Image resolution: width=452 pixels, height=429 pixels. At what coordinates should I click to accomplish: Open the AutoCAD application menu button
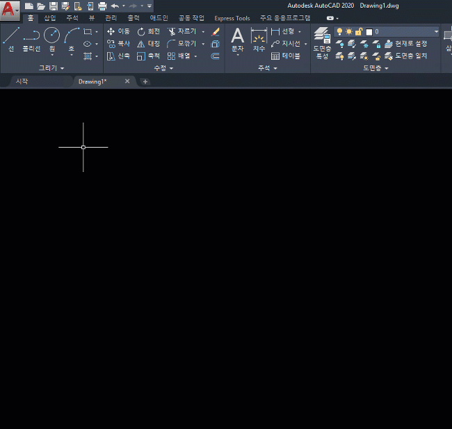coord(10,10)
